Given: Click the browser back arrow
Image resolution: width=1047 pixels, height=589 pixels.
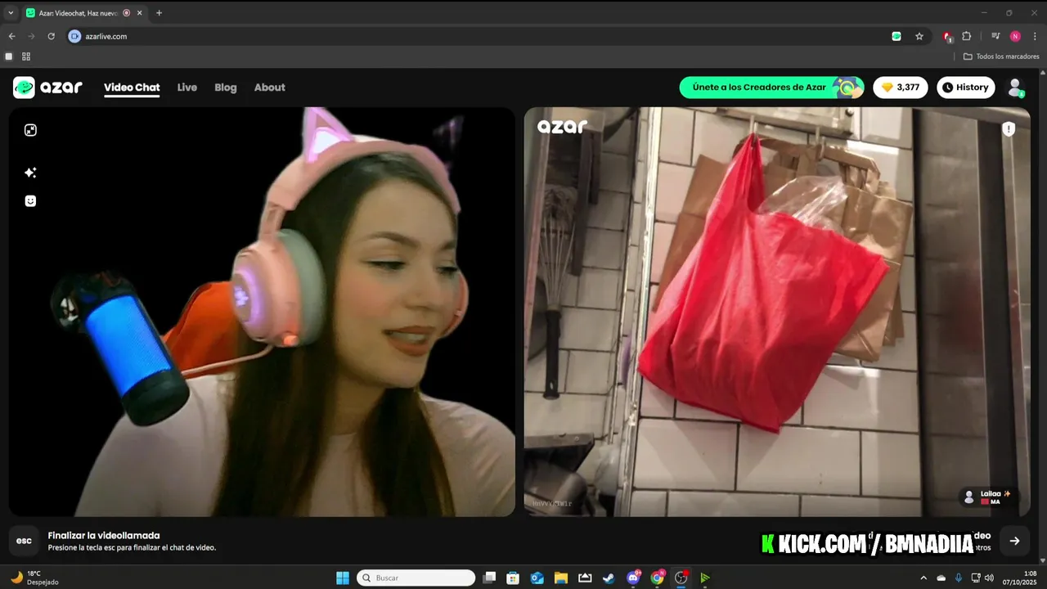Looking at the screenshot, I should (x=11, y=36).
